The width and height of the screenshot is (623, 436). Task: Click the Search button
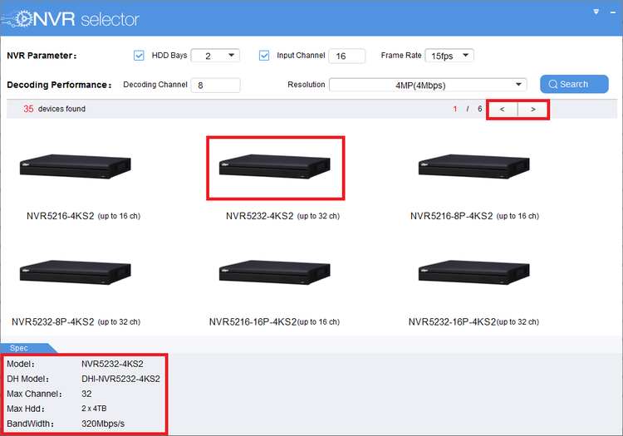pos(574,84)
